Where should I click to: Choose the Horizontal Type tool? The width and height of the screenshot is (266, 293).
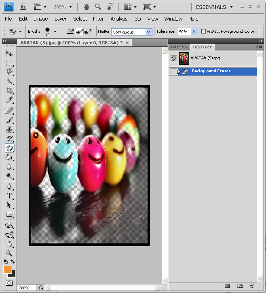[x=9, y=196]
